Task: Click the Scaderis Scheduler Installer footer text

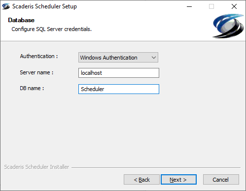Action: click(x=36, y=167)
